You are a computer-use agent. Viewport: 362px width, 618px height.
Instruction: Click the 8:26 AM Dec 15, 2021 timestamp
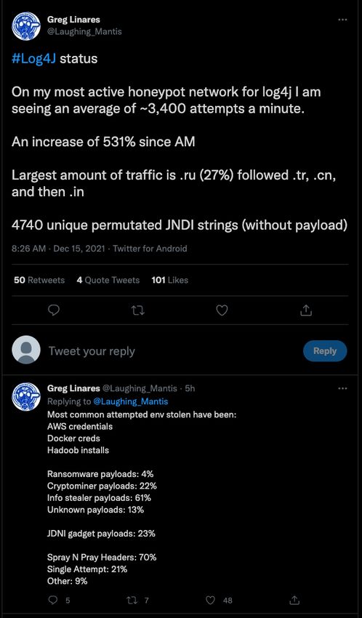[x=58, y=249]
